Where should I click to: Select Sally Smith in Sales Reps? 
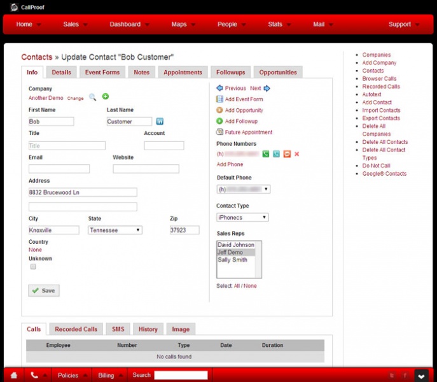(x=236, y=260)
